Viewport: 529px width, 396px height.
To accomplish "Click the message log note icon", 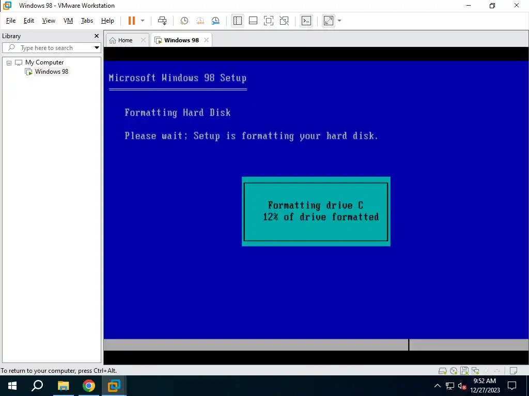I will [x=513, y=371].
